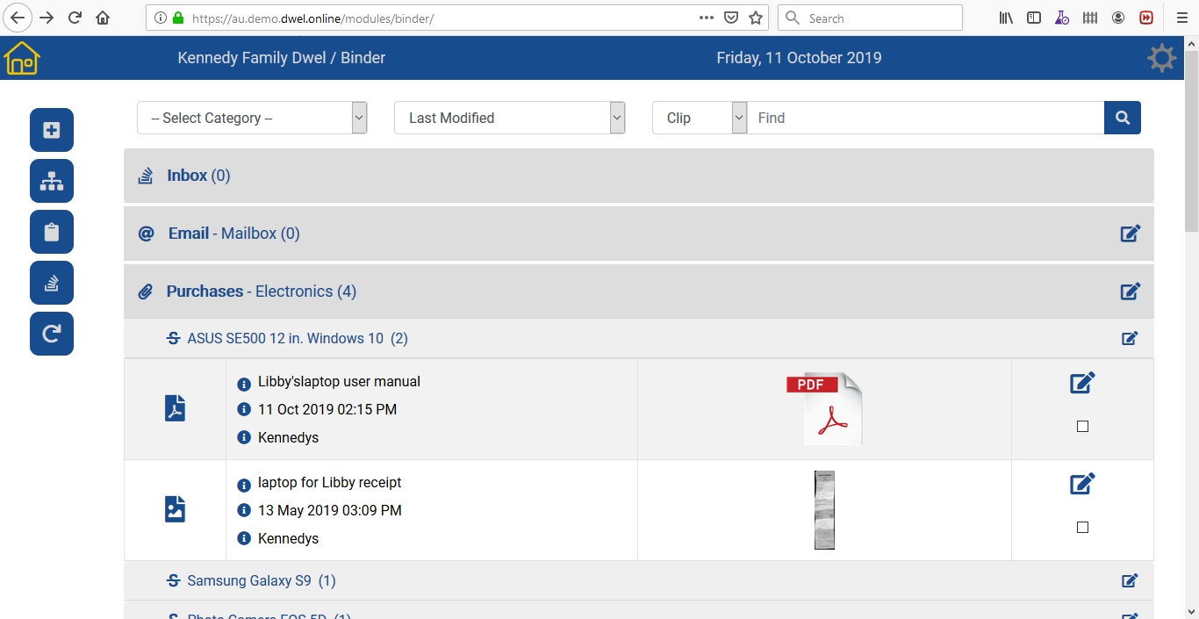This screenshot has width=1199, height=619.
Task: Click the add new plus sidebar button
Action: (52, 130)
